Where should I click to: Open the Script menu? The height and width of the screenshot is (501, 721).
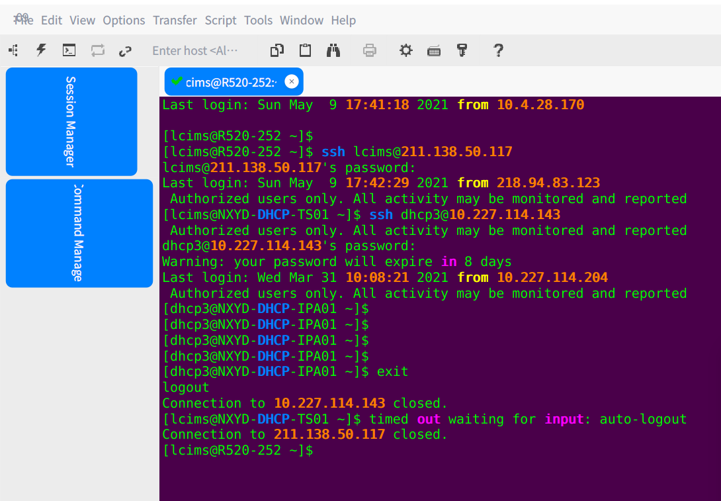point(220,20)
